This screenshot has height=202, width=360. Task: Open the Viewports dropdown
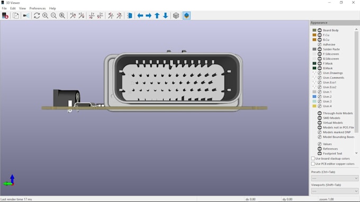click(x=335, y=191)
